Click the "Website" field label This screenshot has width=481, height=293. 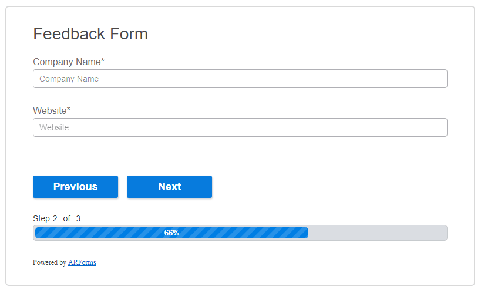[49, 110]
